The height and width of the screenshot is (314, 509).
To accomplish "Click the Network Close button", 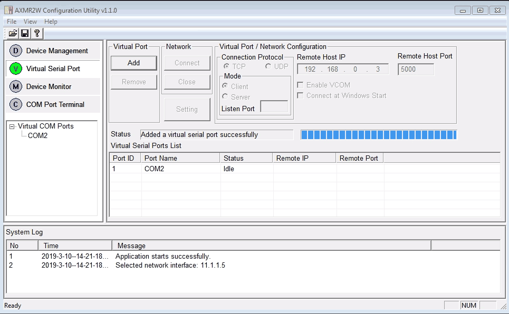I will click(187, 82).
